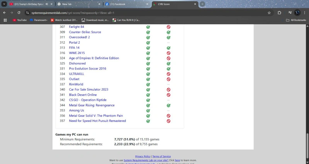Screen dimensions: 309x164
Task: Open the FIFA 14 link
Action: click(x=74, y=47)
